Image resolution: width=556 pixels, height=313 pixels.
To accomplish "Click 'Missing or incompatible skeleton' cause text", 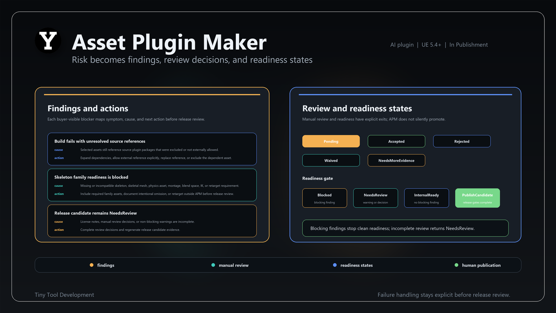I will (160, 186).
